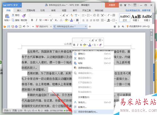Click the align left icon in ribbon
The height and width of the screenshot is (115, 157).
coord(84,20)
